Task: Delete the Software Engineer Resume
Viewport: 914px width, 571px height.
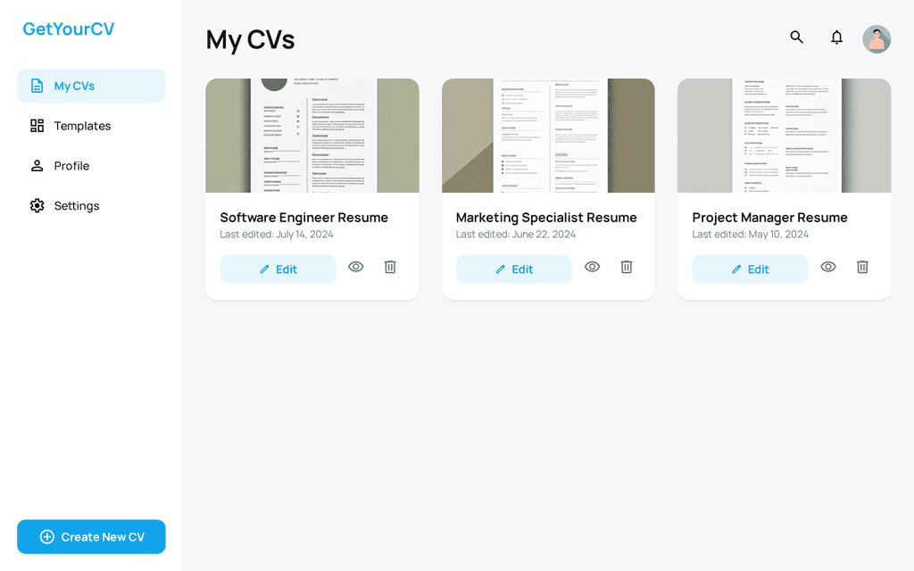Action: coord(390,267)
